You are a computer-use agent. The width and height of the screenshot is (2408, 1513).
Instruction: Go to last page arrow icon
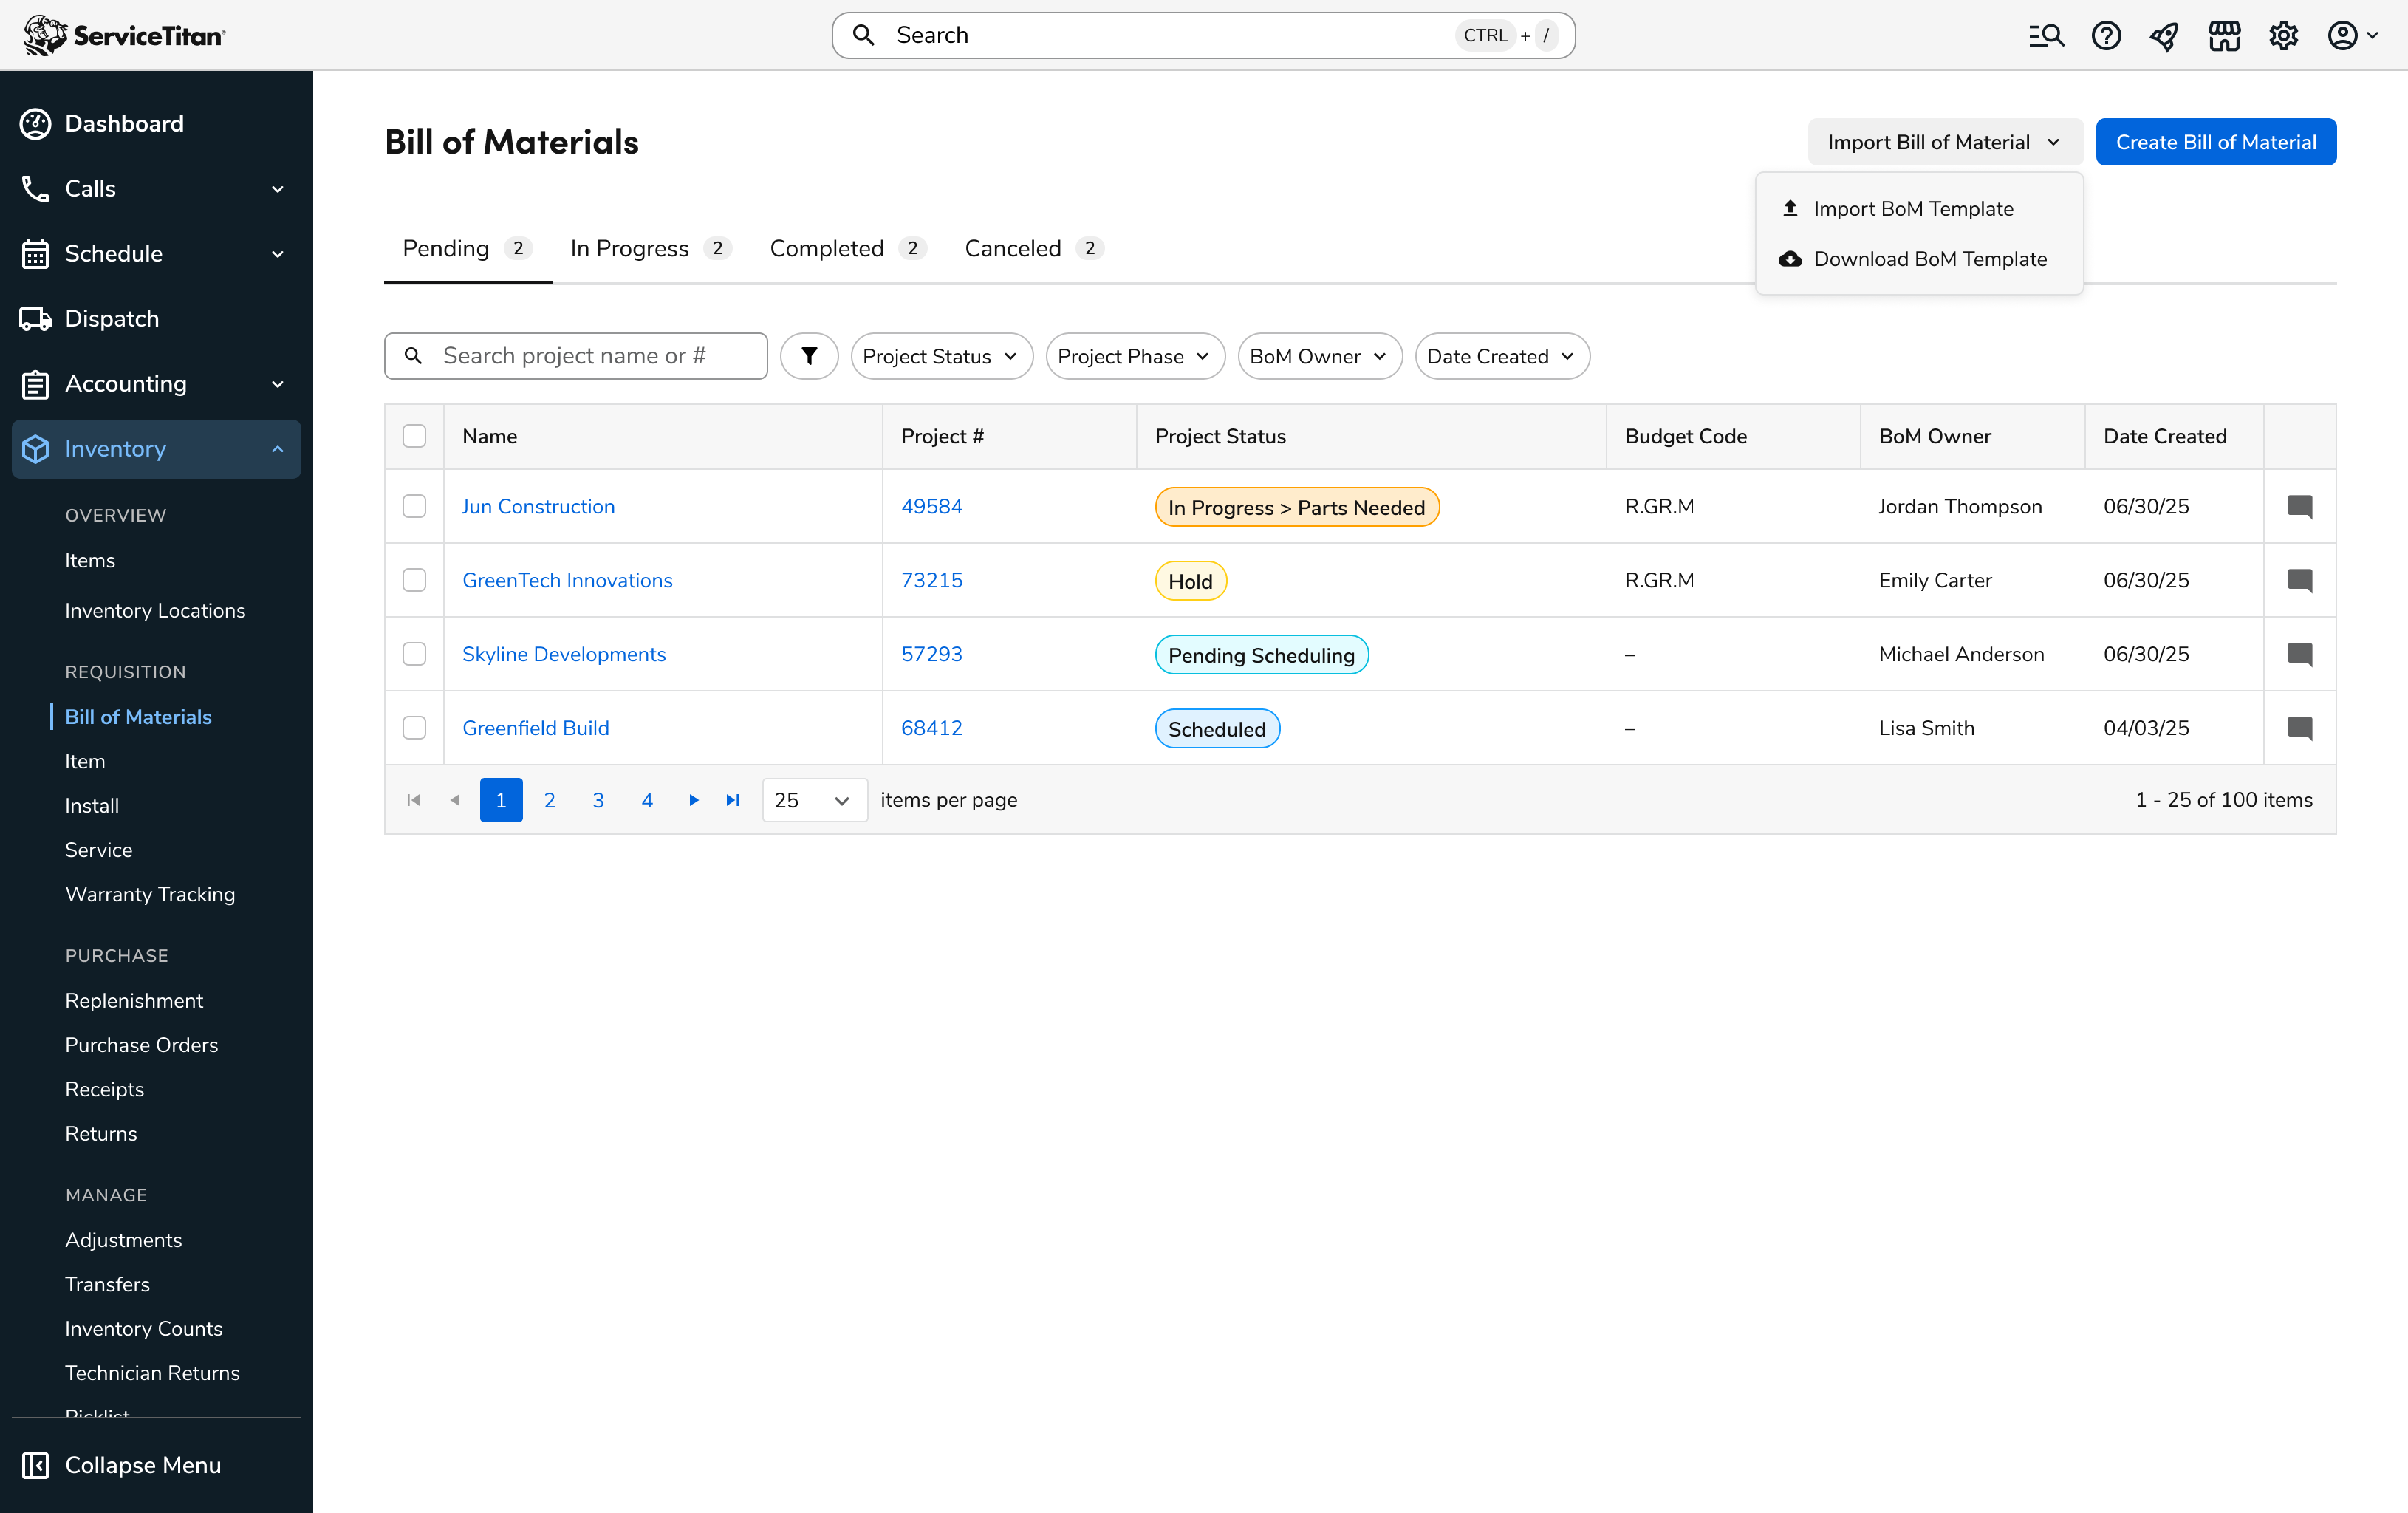pos(733,800)
